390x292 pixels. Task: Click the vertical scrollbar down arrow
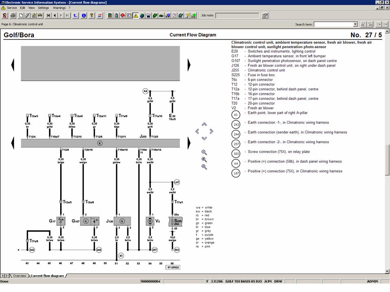click(387, 271)
